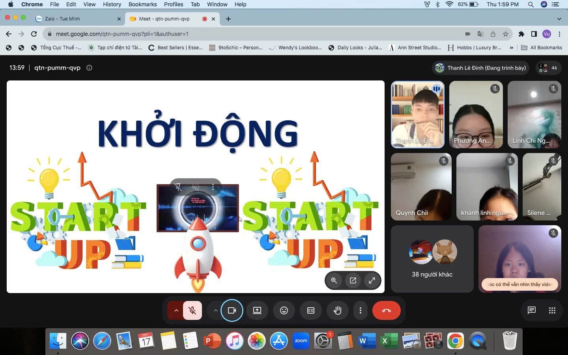Expand audio settings arrow beside microphone
This screenshot has width=568, height=355.
[176, 310]
